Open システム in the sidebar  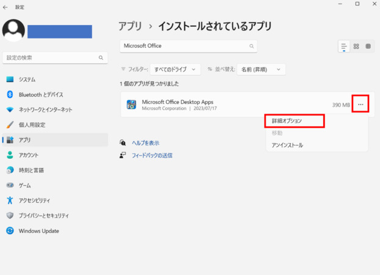pos(55,79)
